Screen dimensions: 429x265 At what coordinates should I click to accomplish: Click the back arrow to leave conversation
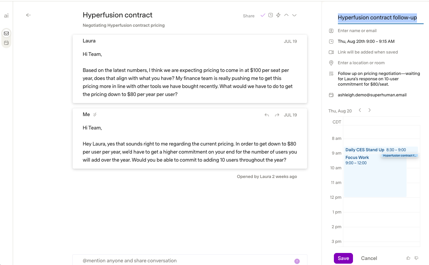[x=28, y=15]
